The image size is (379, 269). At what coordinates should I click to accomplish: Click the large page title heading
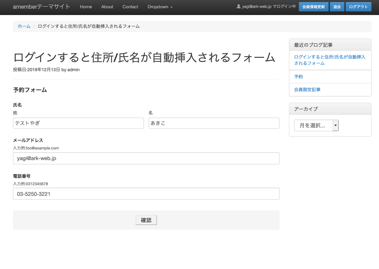[x=144, y=57]
